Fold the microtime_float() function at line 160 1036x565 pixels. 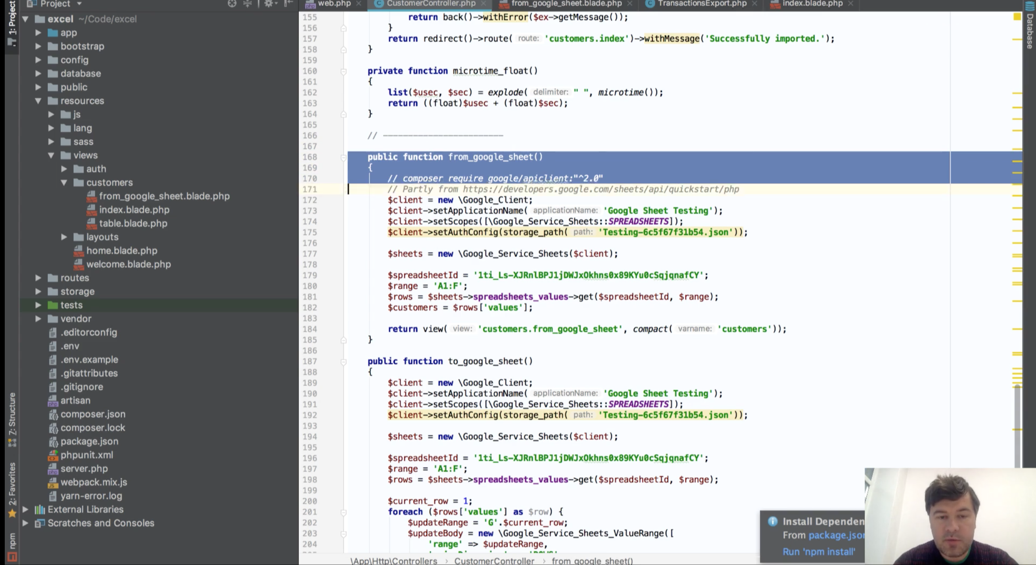[343, 71]
